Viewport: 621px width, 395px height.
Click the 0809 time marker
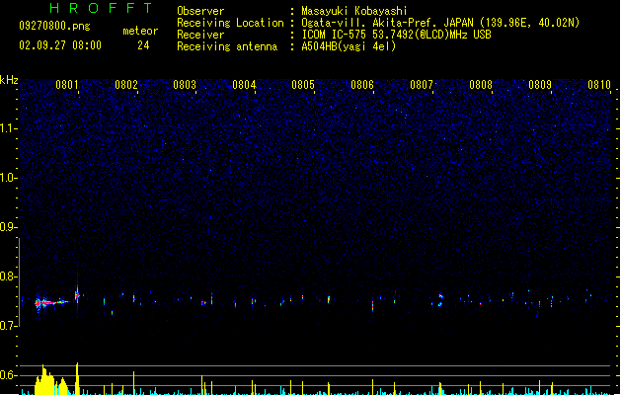click(x=540, y=85)
